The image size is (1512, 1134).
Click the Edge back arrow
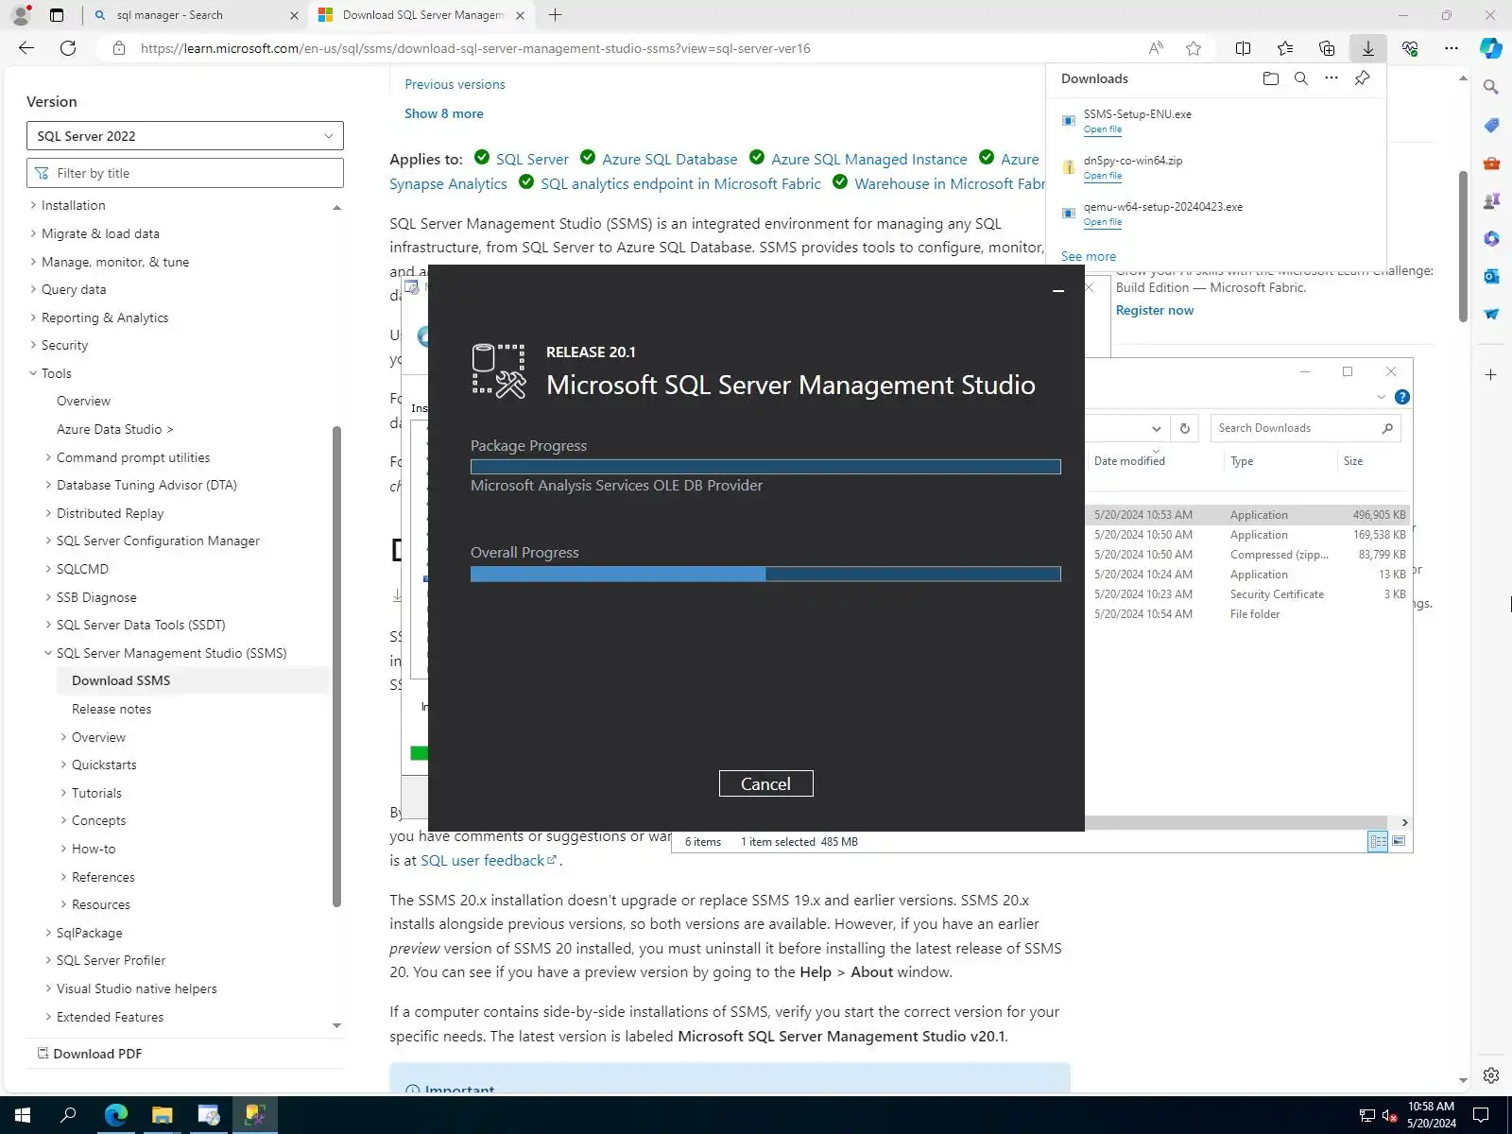click(26, 48)
